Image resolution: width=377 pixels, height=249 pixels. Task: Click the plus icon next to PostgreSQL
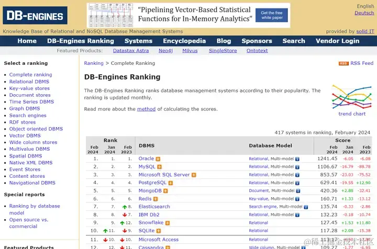pos(171,183)
